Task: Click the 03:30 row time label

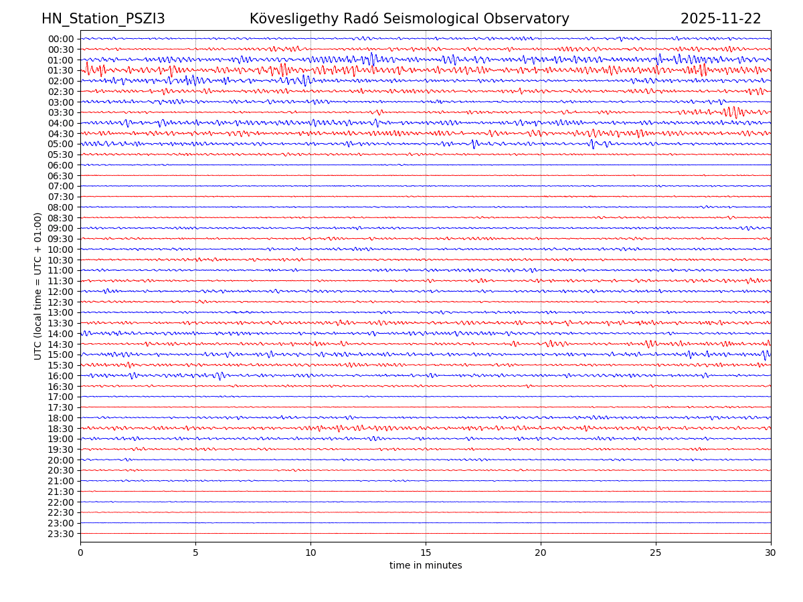Action: pyautogui.click(x=61, y=112)
